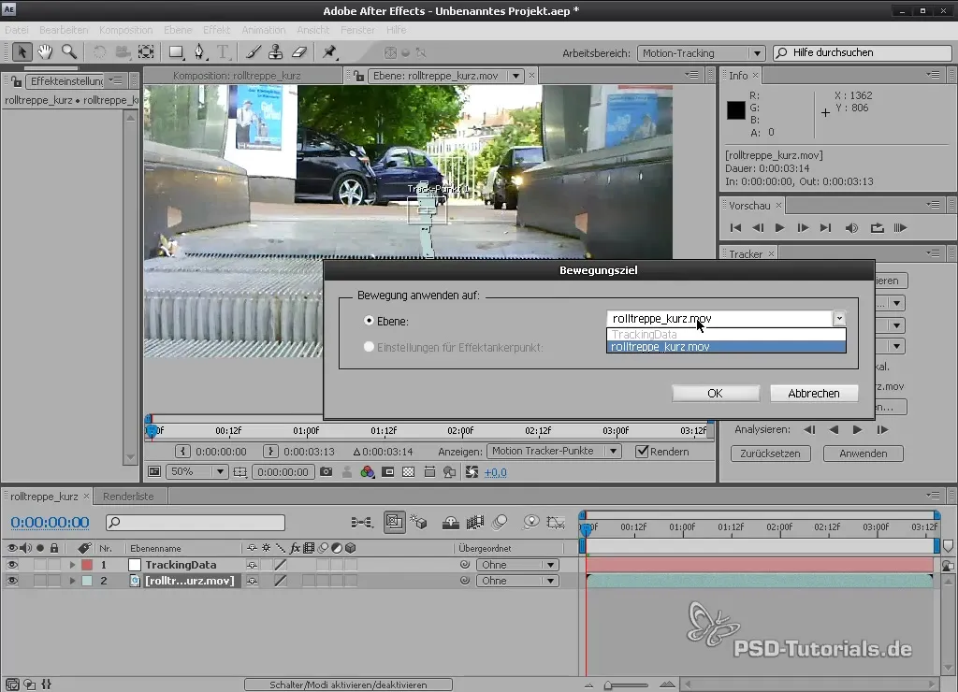Click the Zurücksetzen button in Tracker
Screen dimensions: 958x692
click(x=770, y=454)
